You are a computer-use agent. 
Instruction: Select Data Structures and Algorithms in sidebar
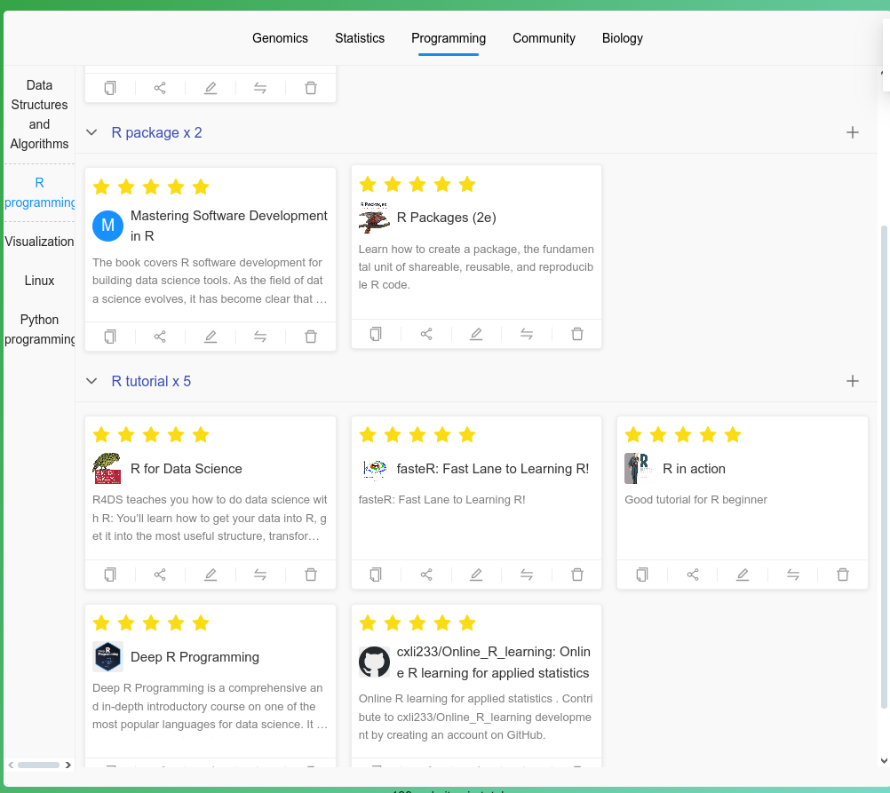point(39,115)
